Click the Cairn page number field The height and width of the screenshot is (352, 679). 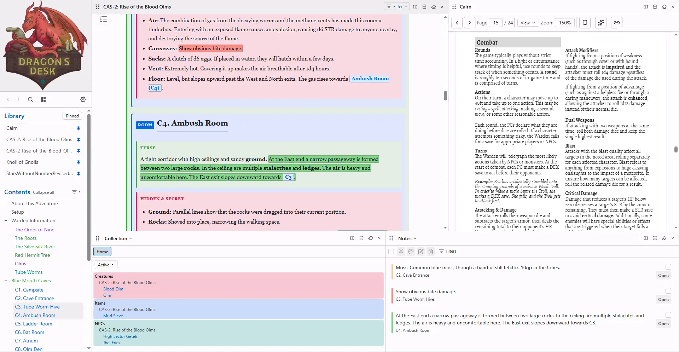pyautogui.click(x=496, y=23)
